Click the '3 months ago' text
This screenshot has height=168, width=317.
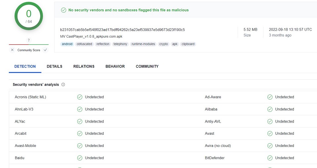pos(280,35)
